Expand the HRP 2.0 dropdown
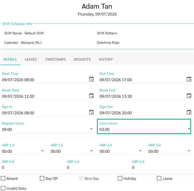Screen dimensions: 194x191 pyautogui.click(x=140, y=151)
